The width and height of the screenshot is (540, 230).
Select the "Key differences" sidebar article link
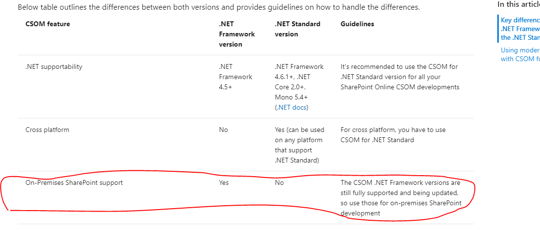(x=520, y=29)
